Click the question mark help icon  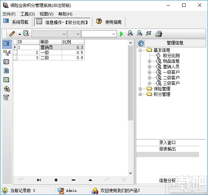(x=99, y=21)
